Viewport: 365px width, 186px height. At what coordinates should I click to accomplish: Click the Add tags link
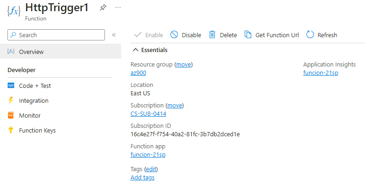[x=143, y=177]
